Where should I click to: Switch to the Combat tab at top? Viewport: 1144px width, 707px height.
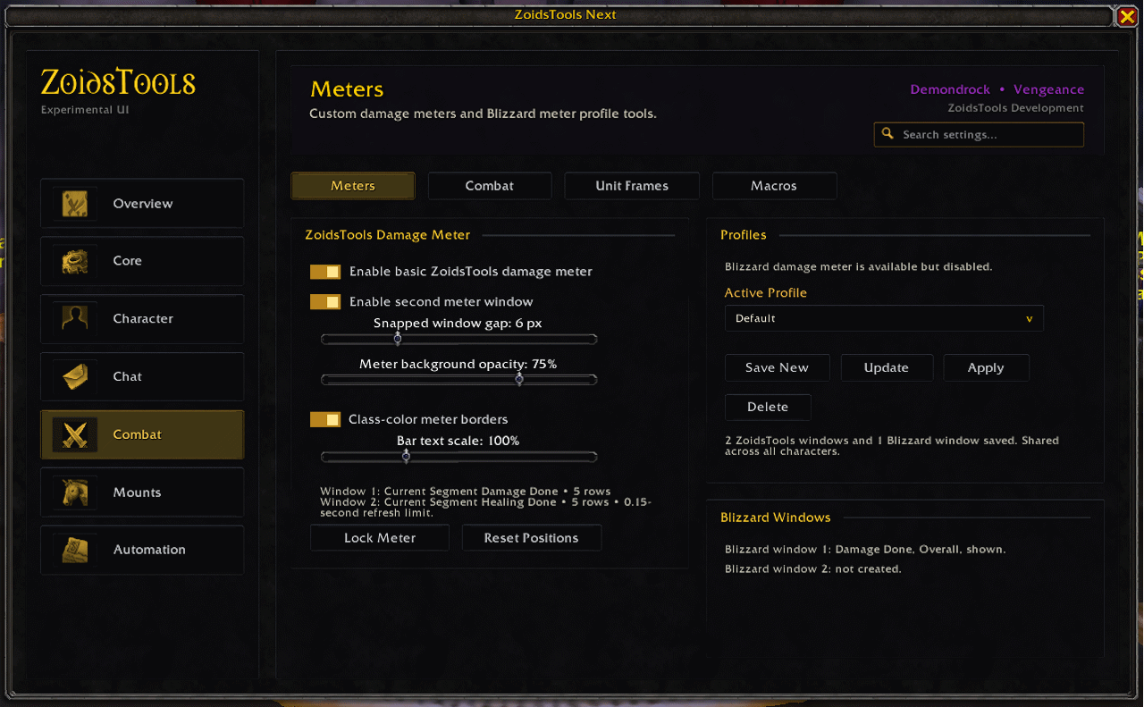click(490, 186)
